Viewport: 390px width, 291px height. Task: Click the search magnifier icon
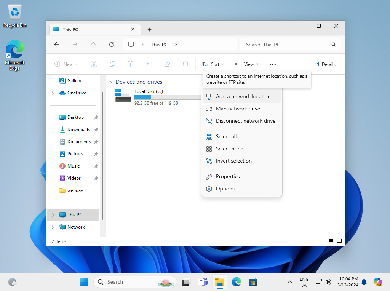pyautogui.click(x=334, y=45)
